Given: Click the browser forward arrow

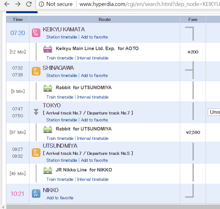Looking at the screenshot, I should coord(18,4).
